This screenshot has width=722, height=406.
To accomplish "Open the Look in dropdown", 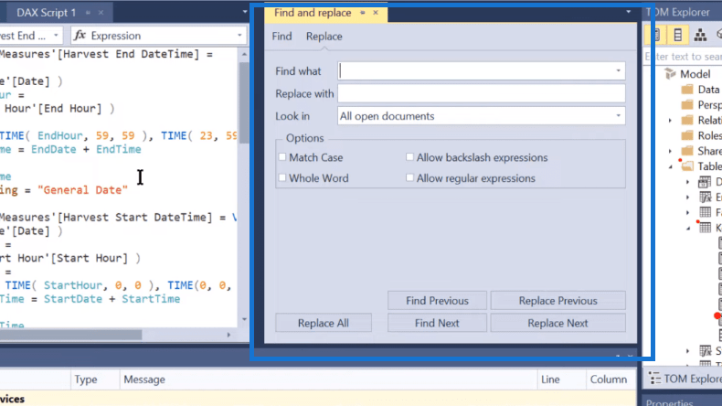I will (x=618, y=115).
